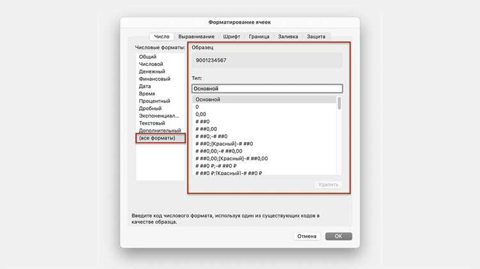The width and height of the screenshot is (480, 269).
Task: Open the Шрифт tab
Action: pyautogui.click(x=232, y=36)
